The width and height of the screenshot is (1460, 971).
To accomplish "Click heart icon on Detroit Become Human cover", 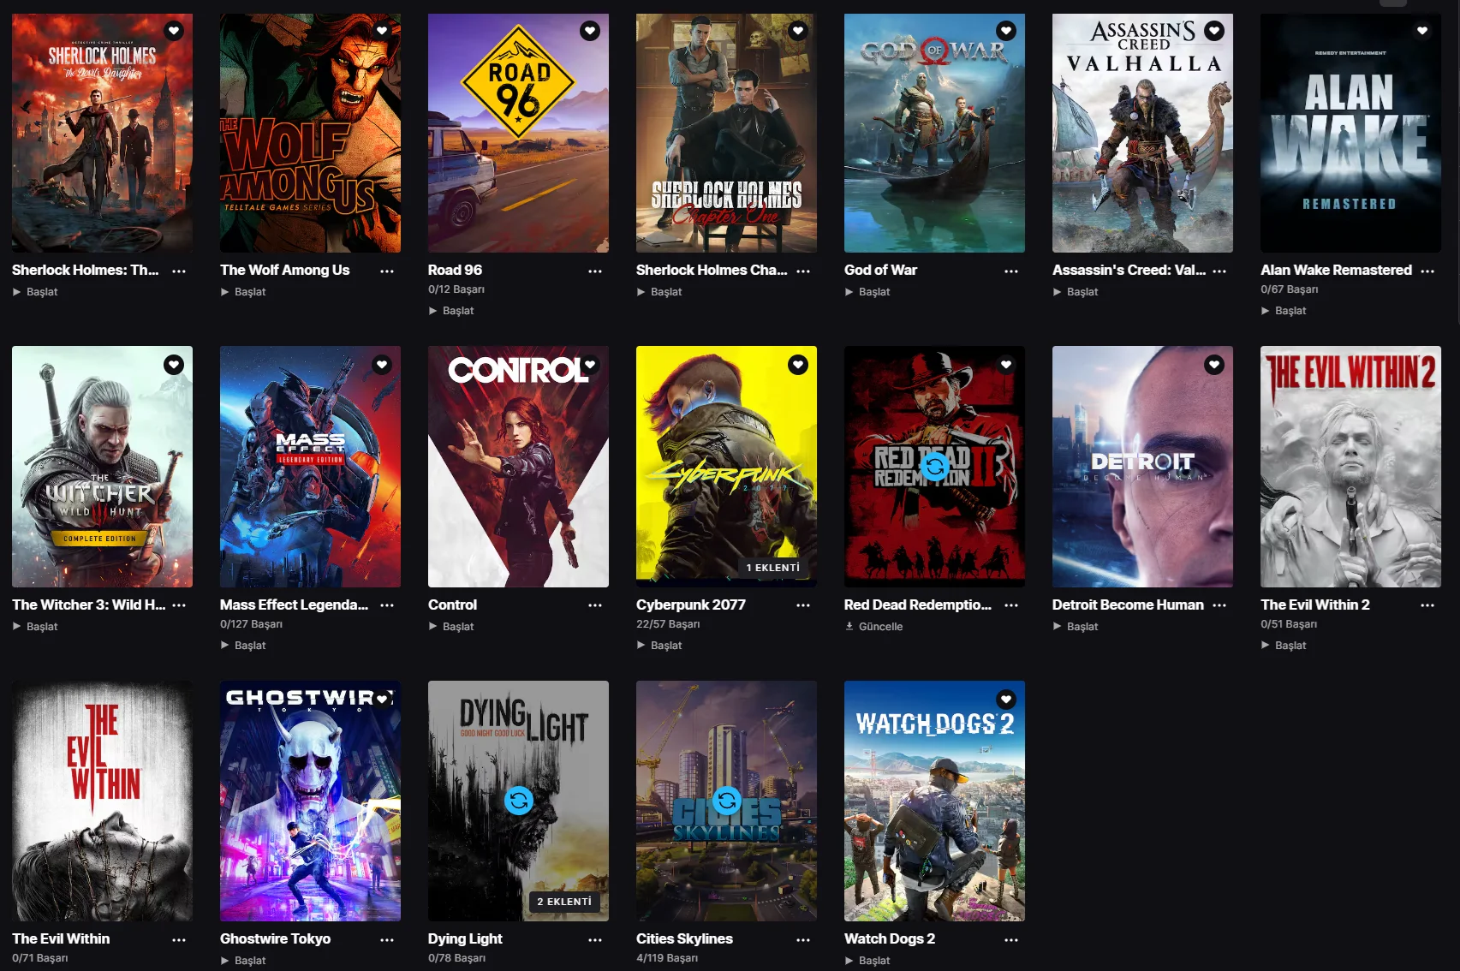I will (1214, 365).
